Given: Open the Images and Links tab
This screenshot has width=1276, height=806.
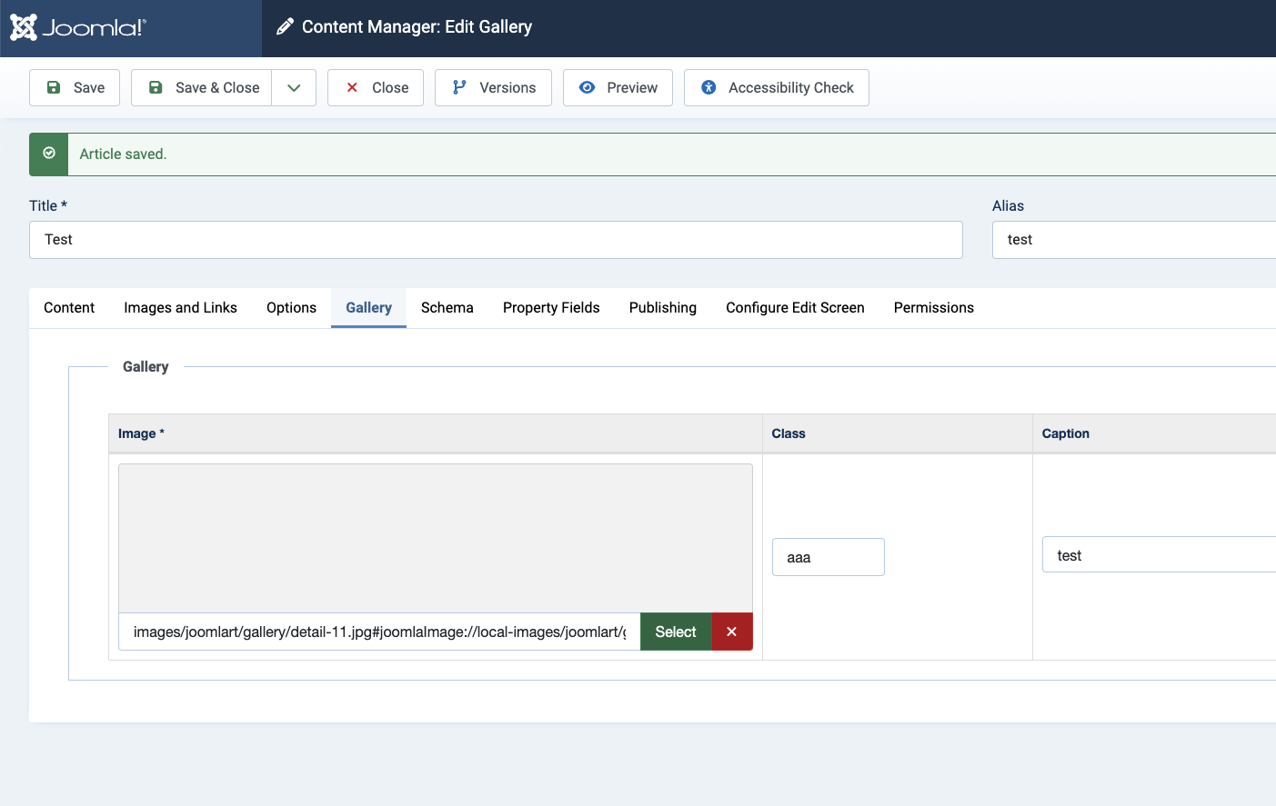Looking at the screenshot, I should 180,308.
